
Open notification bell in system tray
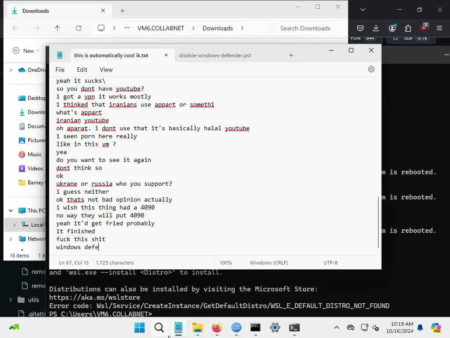pyautogui.click(x=420, y=327)
